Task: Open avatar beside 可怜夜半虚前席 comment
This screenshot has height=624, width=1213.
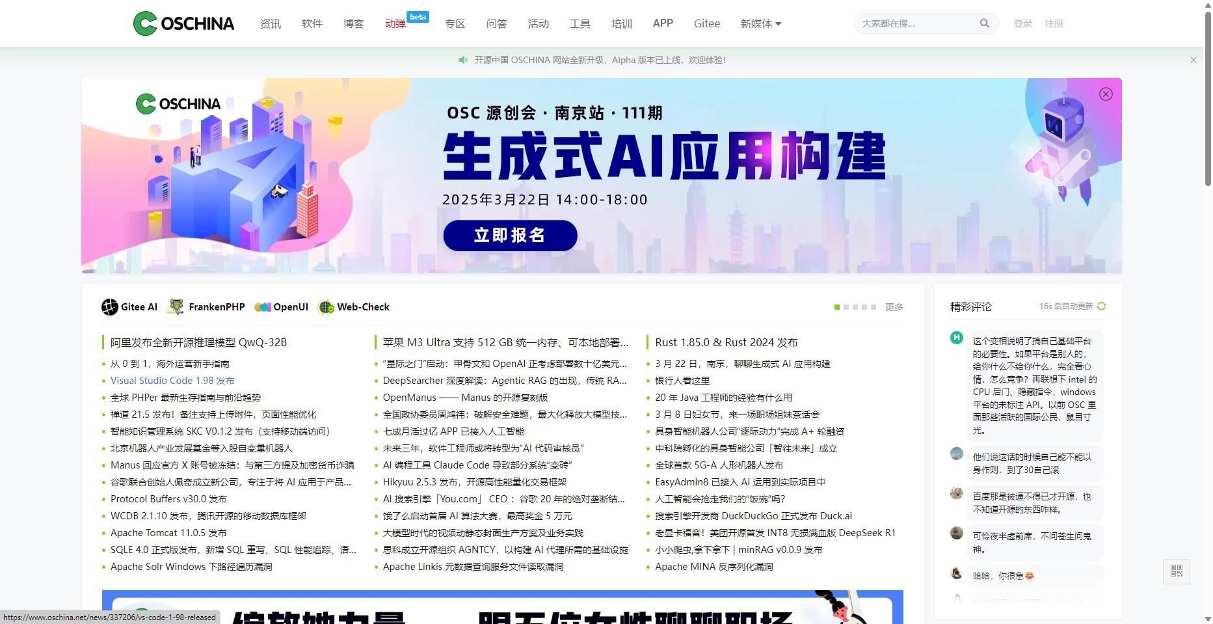Action: pyautogui.click(x=956, y=533)
